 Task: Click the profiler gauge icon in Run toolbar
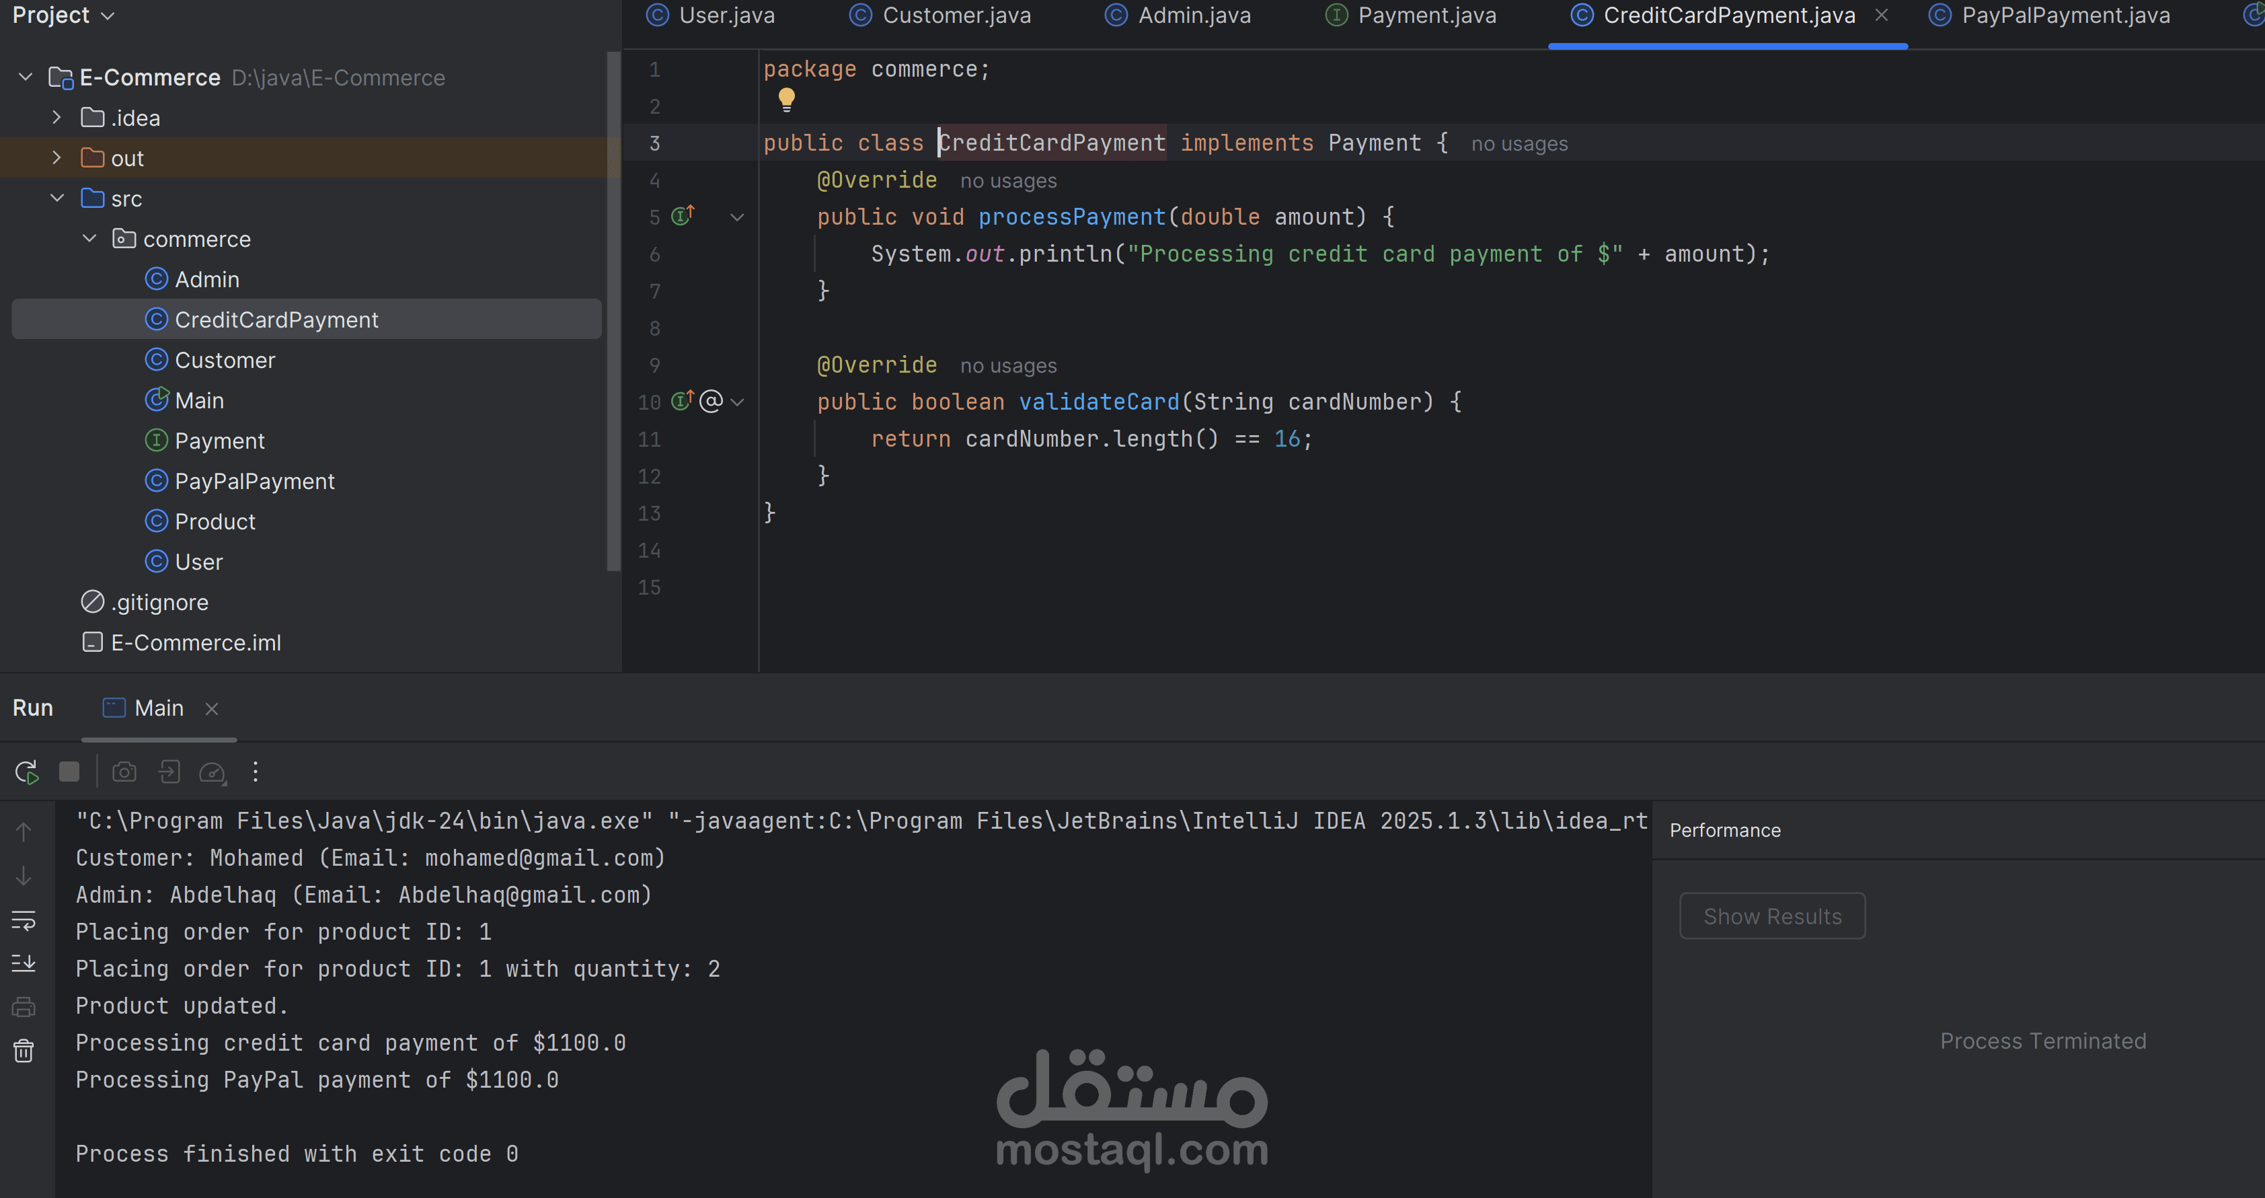[213, 772]
